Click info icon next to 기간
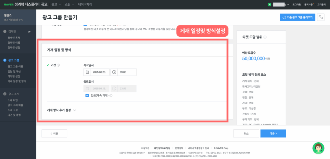 click(x=58, y=65)
